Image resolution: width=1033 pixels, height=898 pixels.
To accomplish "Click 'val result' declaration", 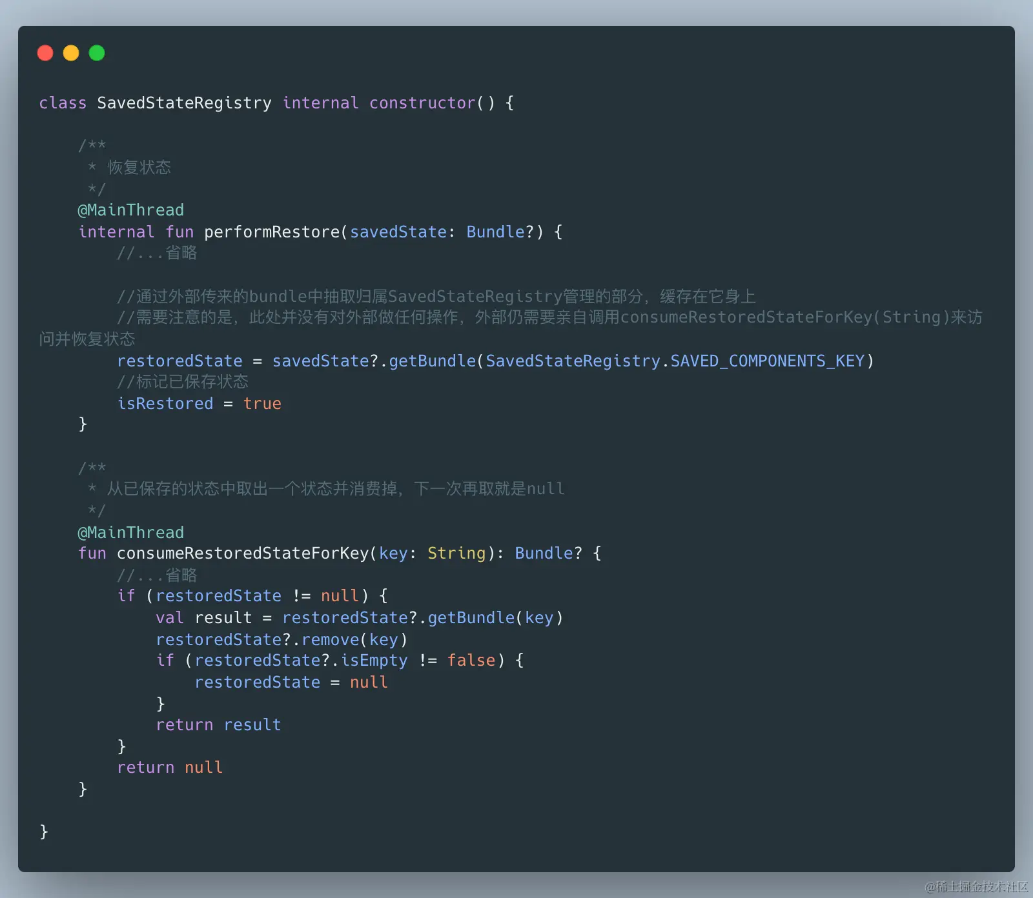I will pyautogui.click(x=204, y=618).
